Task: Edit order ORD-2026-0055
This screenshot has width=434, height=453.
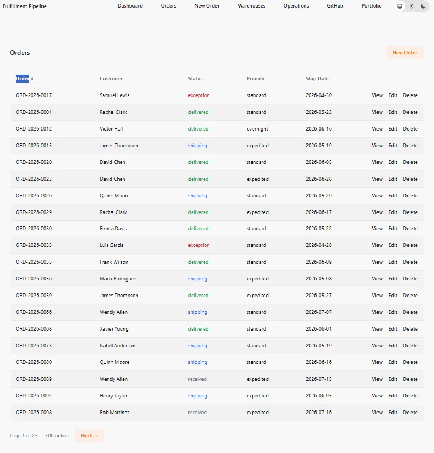Action: point(393,262)
